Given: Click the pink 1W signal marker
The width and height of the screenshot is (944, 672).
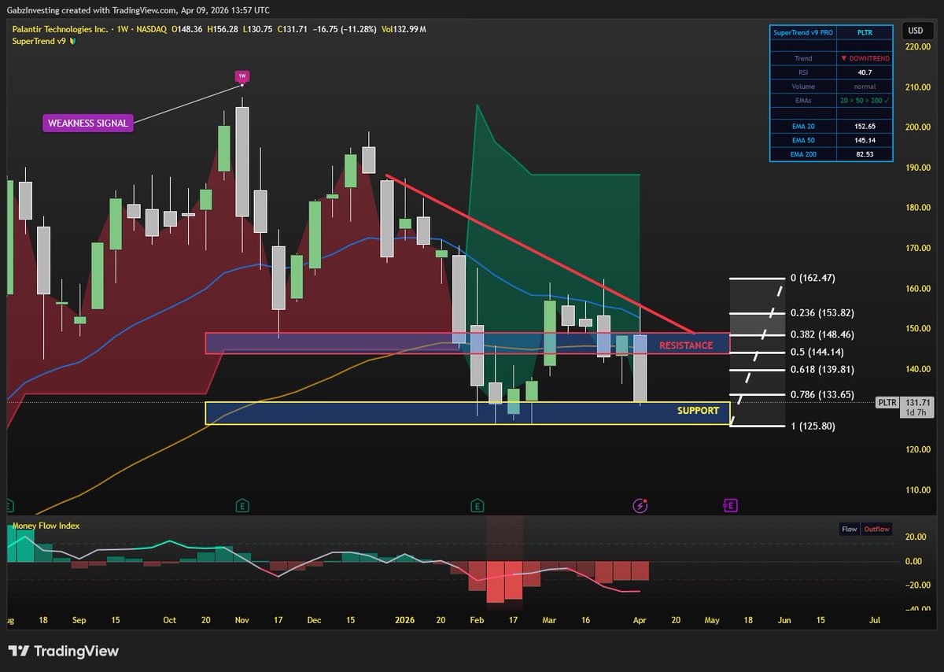Looking at the screenshot, I should pyautogui.click(x=242, y=76).
